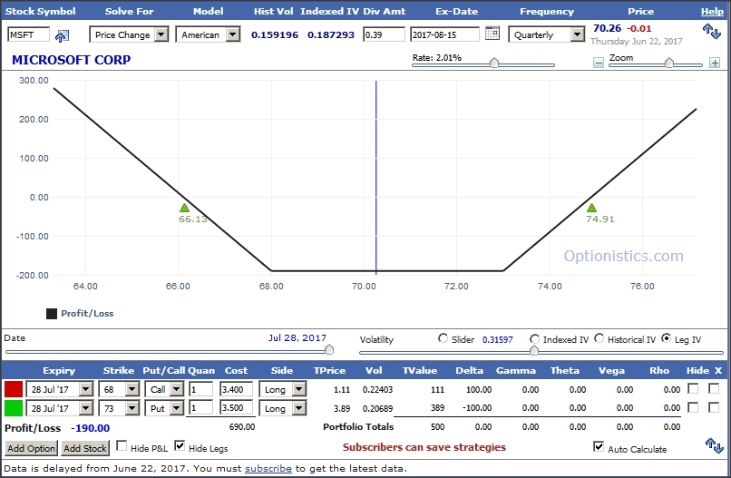Viewport: 731px width, 478px height.
Task: Click the zoom in plus icon
Action: [715, 63]
